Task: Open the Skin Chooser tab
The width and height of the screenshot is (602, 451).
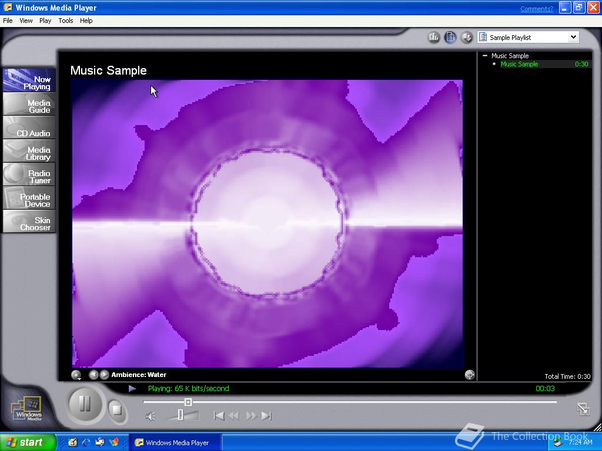Action: click(29, 221)
